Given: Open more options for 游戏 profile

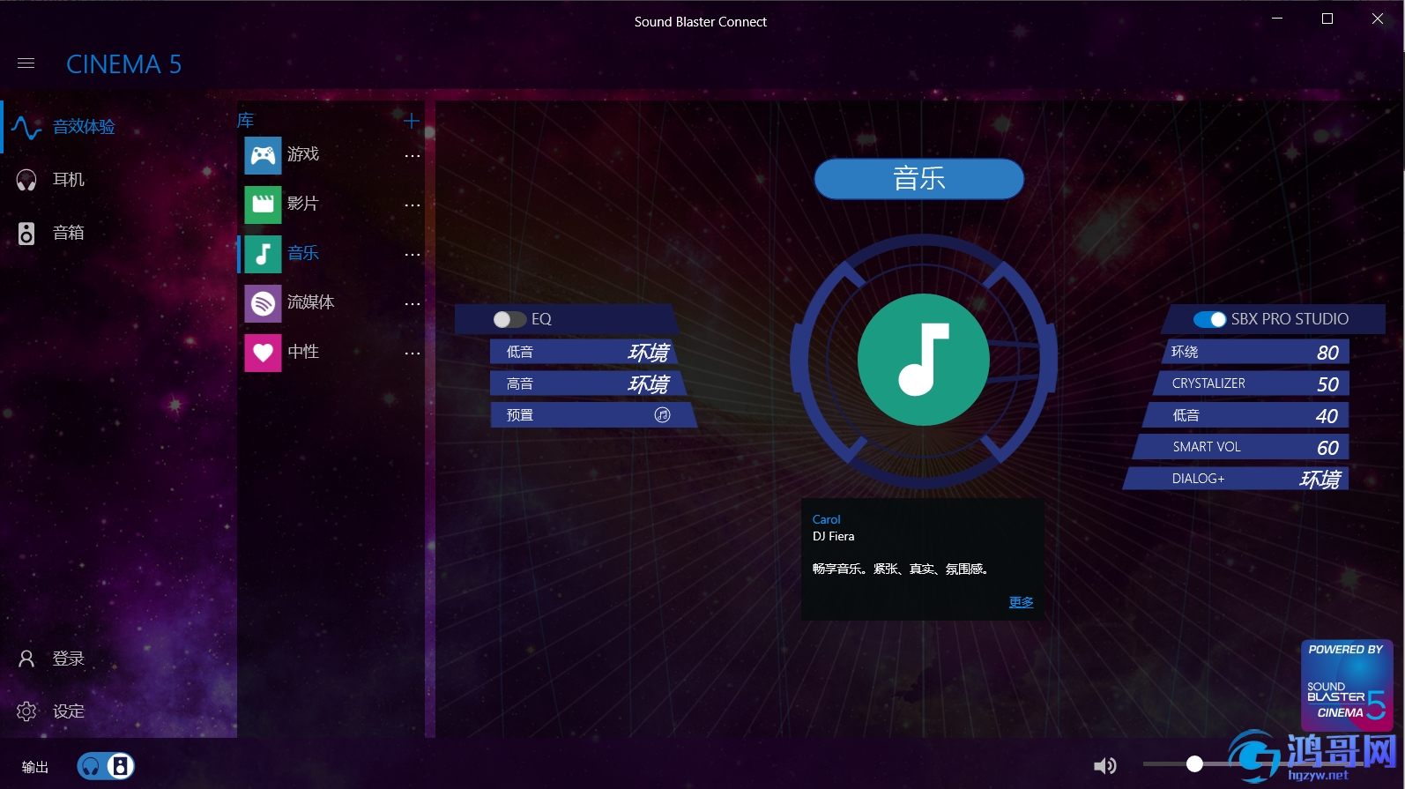Looking at the screenshot, I should pyautogui.click(x=413, y=156).
